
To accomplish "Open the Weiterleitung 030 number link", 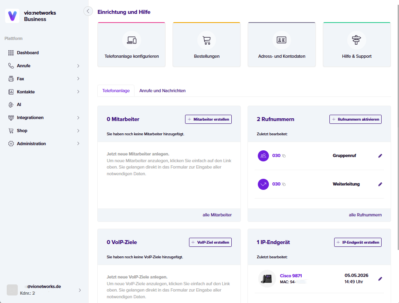I will pyautogui.click(x=276, y=184).
